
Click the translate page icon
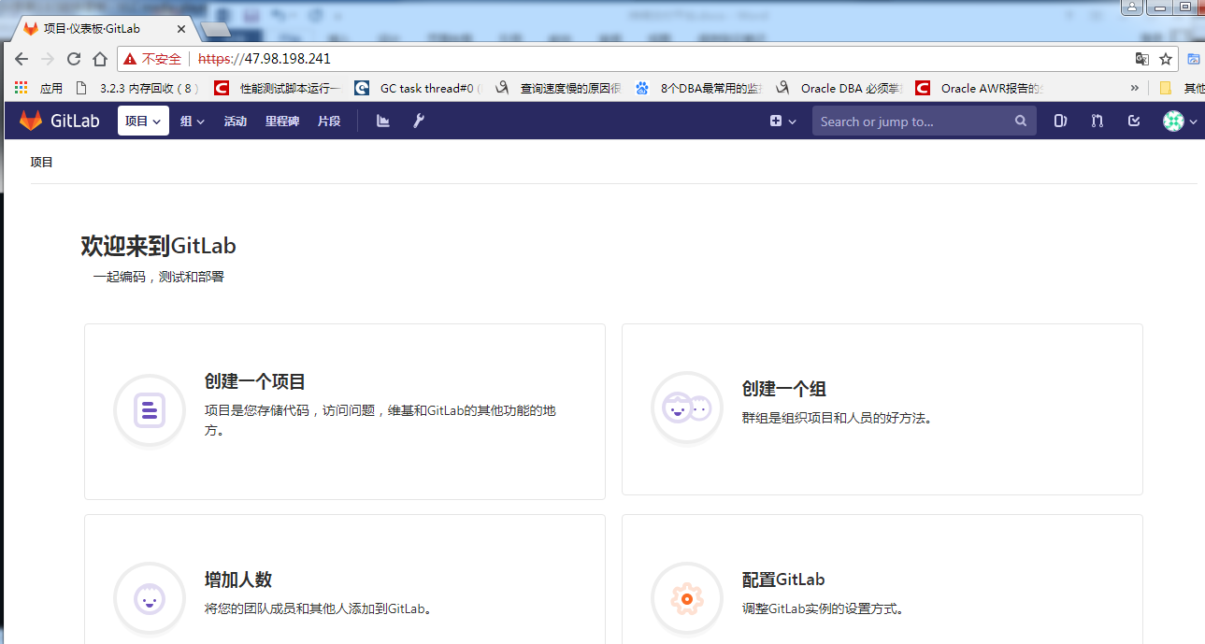tap(1141, 59)
